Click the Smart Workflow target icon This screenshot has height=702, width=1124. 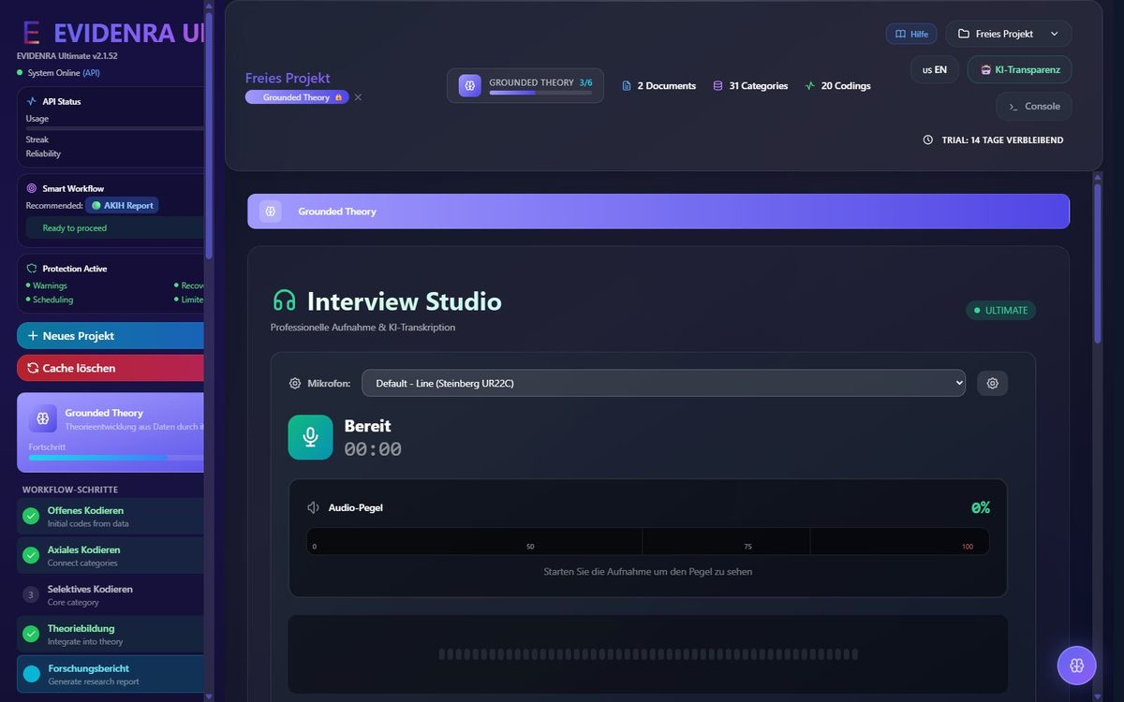pyautogui.click(x=32, y=188)
